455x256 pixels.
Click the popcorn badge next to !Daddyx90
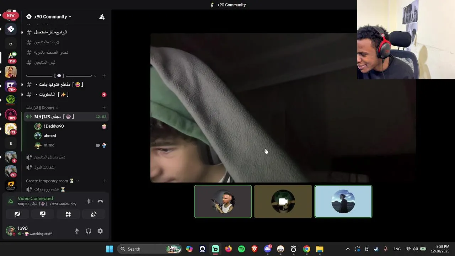(104, 126)
